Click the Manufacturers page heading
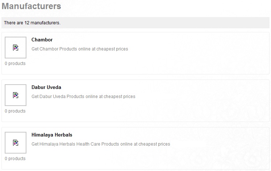This screenshot has width=271, height=171. (32, 6)
